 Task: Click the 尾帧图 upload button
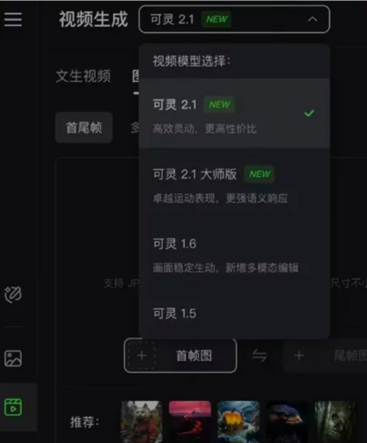(326, 356)
